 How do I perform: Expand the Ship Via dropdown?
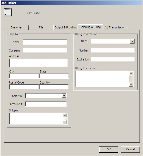[x=64, y=96]
